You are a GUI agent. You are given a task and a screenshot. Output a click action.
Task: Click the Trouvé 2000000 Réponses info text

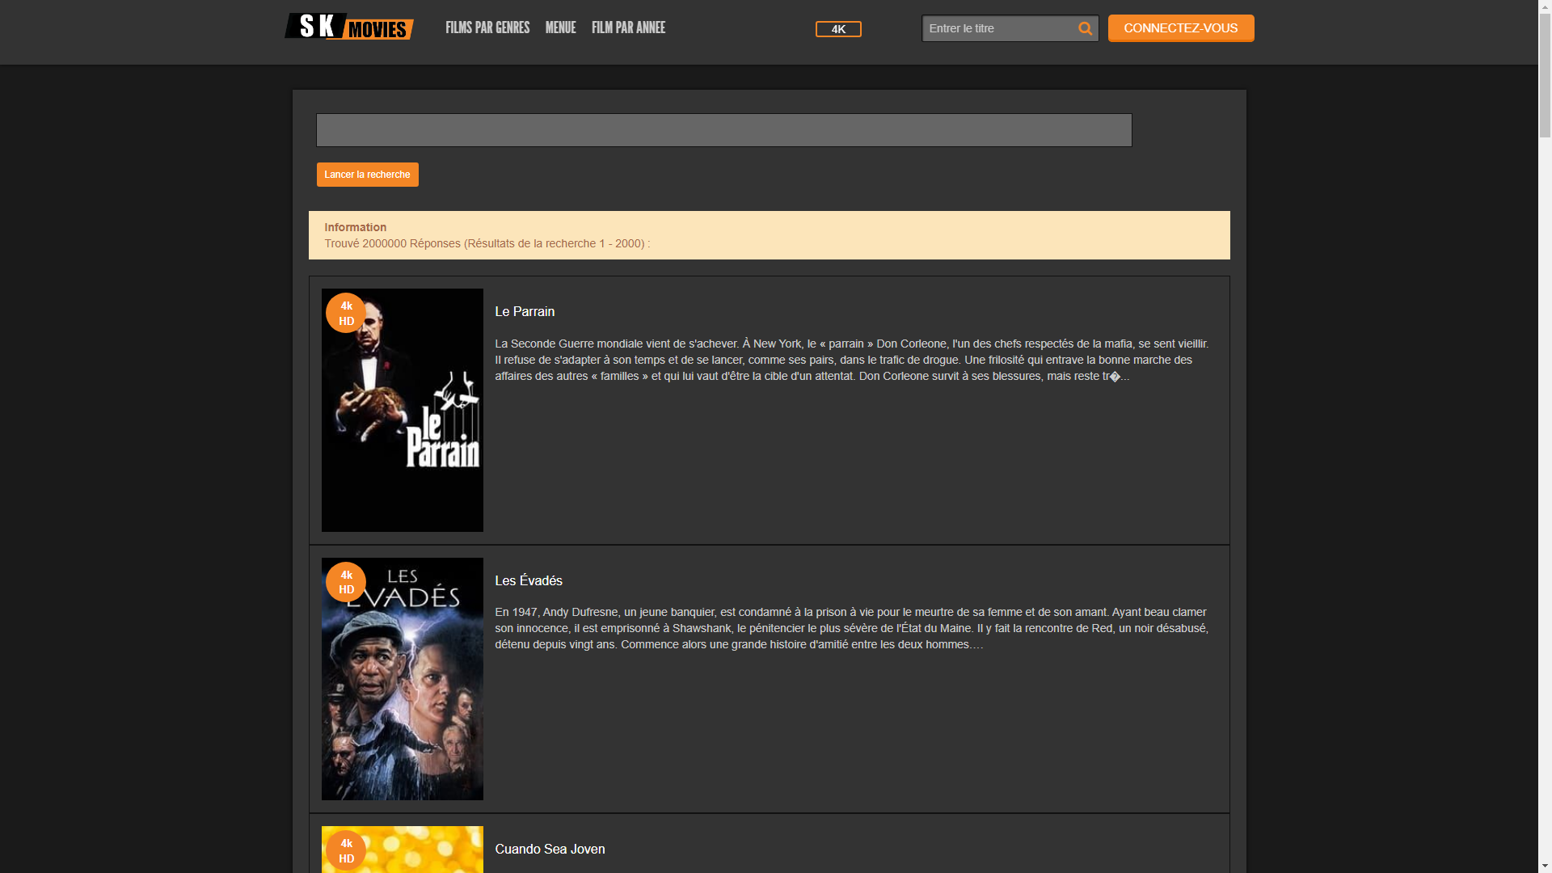(x=487, y=243)
